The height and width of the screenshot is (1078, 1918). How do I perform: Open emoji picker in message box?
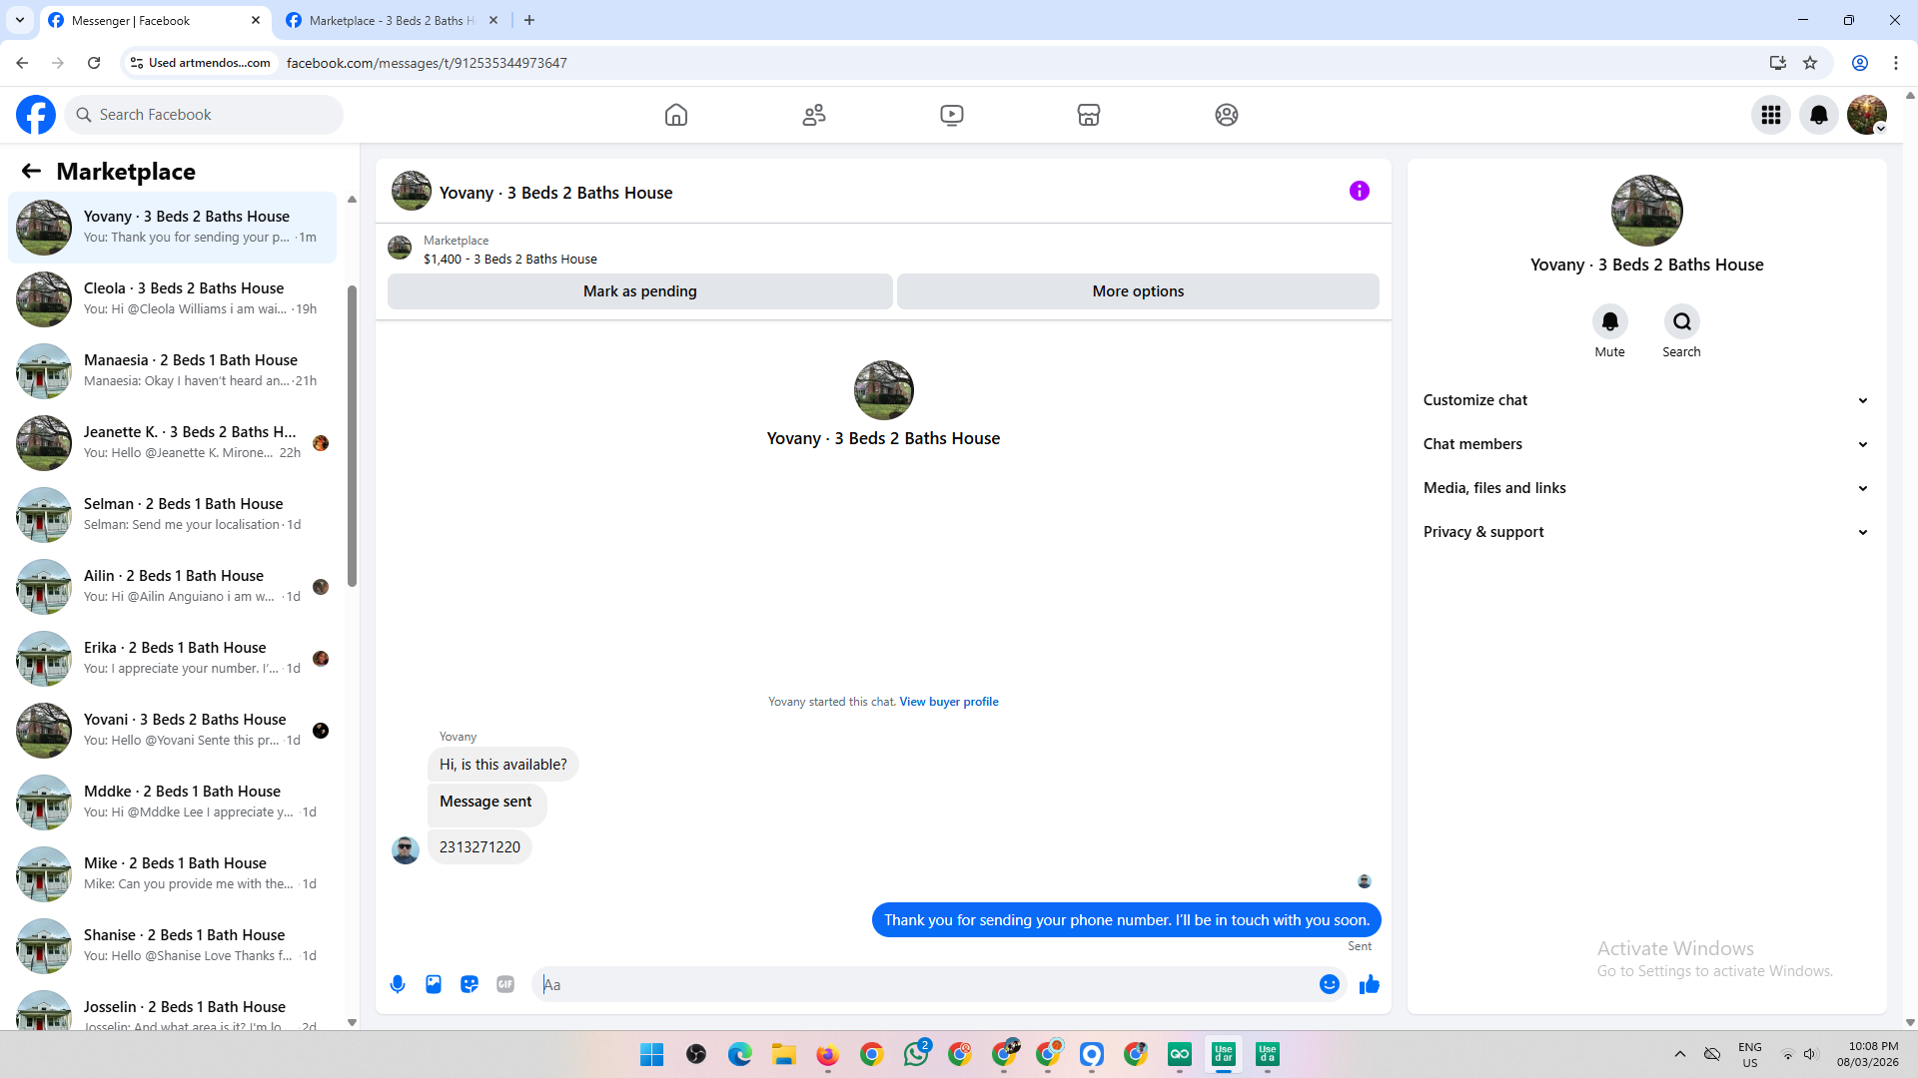pyautogui.click(x=1329, y=984)
